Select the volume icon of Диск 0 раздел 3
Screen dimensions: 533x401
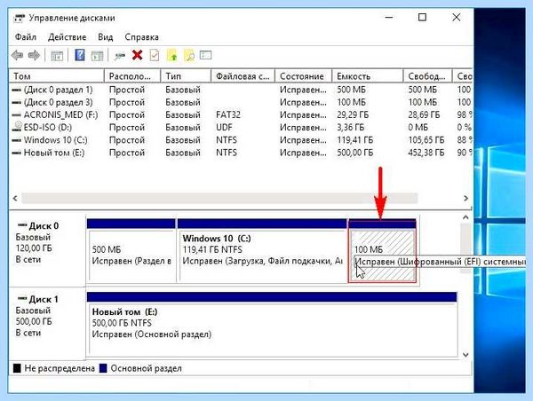pos(16,103)
